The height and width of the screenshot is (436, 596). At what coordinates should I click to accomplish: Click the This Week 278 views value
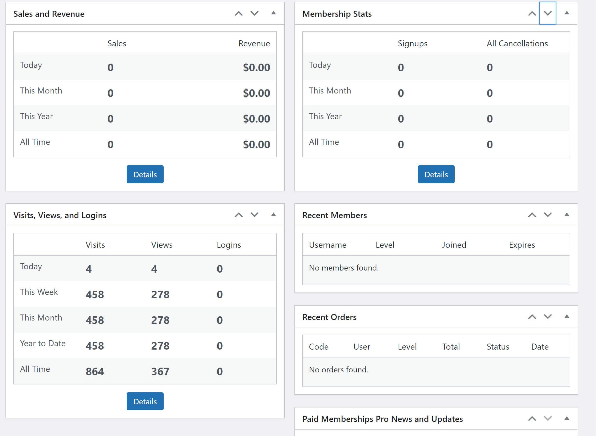coord(160,295)
